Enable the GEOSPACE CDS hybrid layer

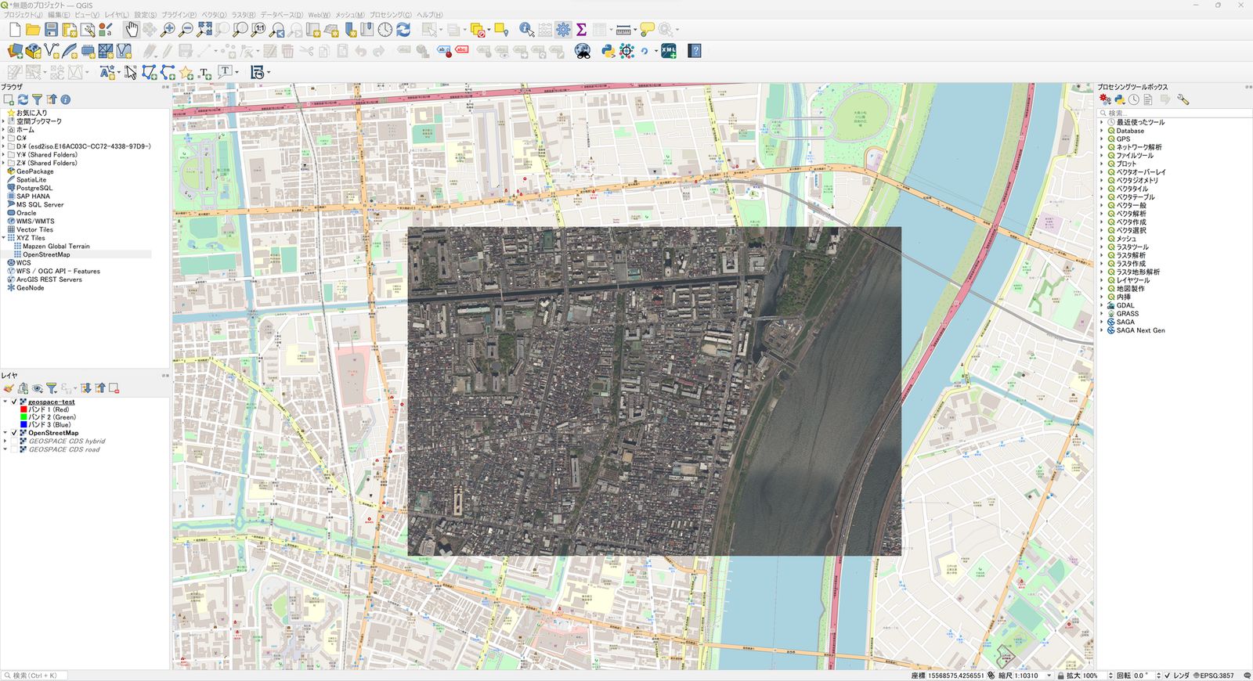(14, 441)
